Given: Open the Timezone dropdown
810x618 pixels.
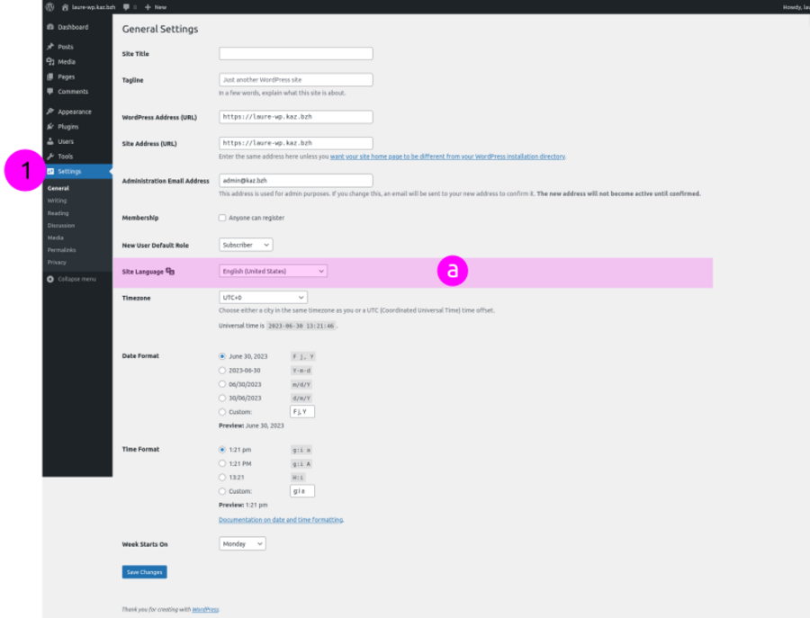Looking at the screenshot, I should [261, 297].
